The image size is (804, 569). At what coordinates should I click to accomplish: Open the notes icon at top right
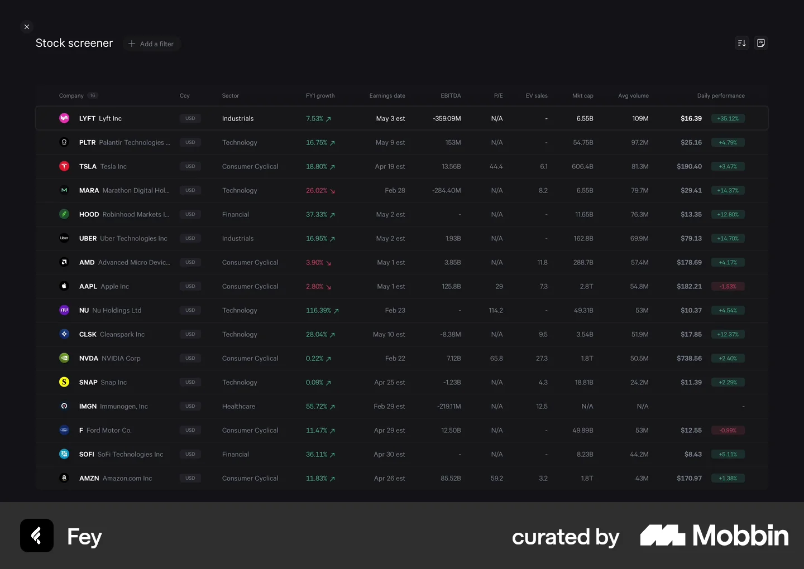click(761, 43)
